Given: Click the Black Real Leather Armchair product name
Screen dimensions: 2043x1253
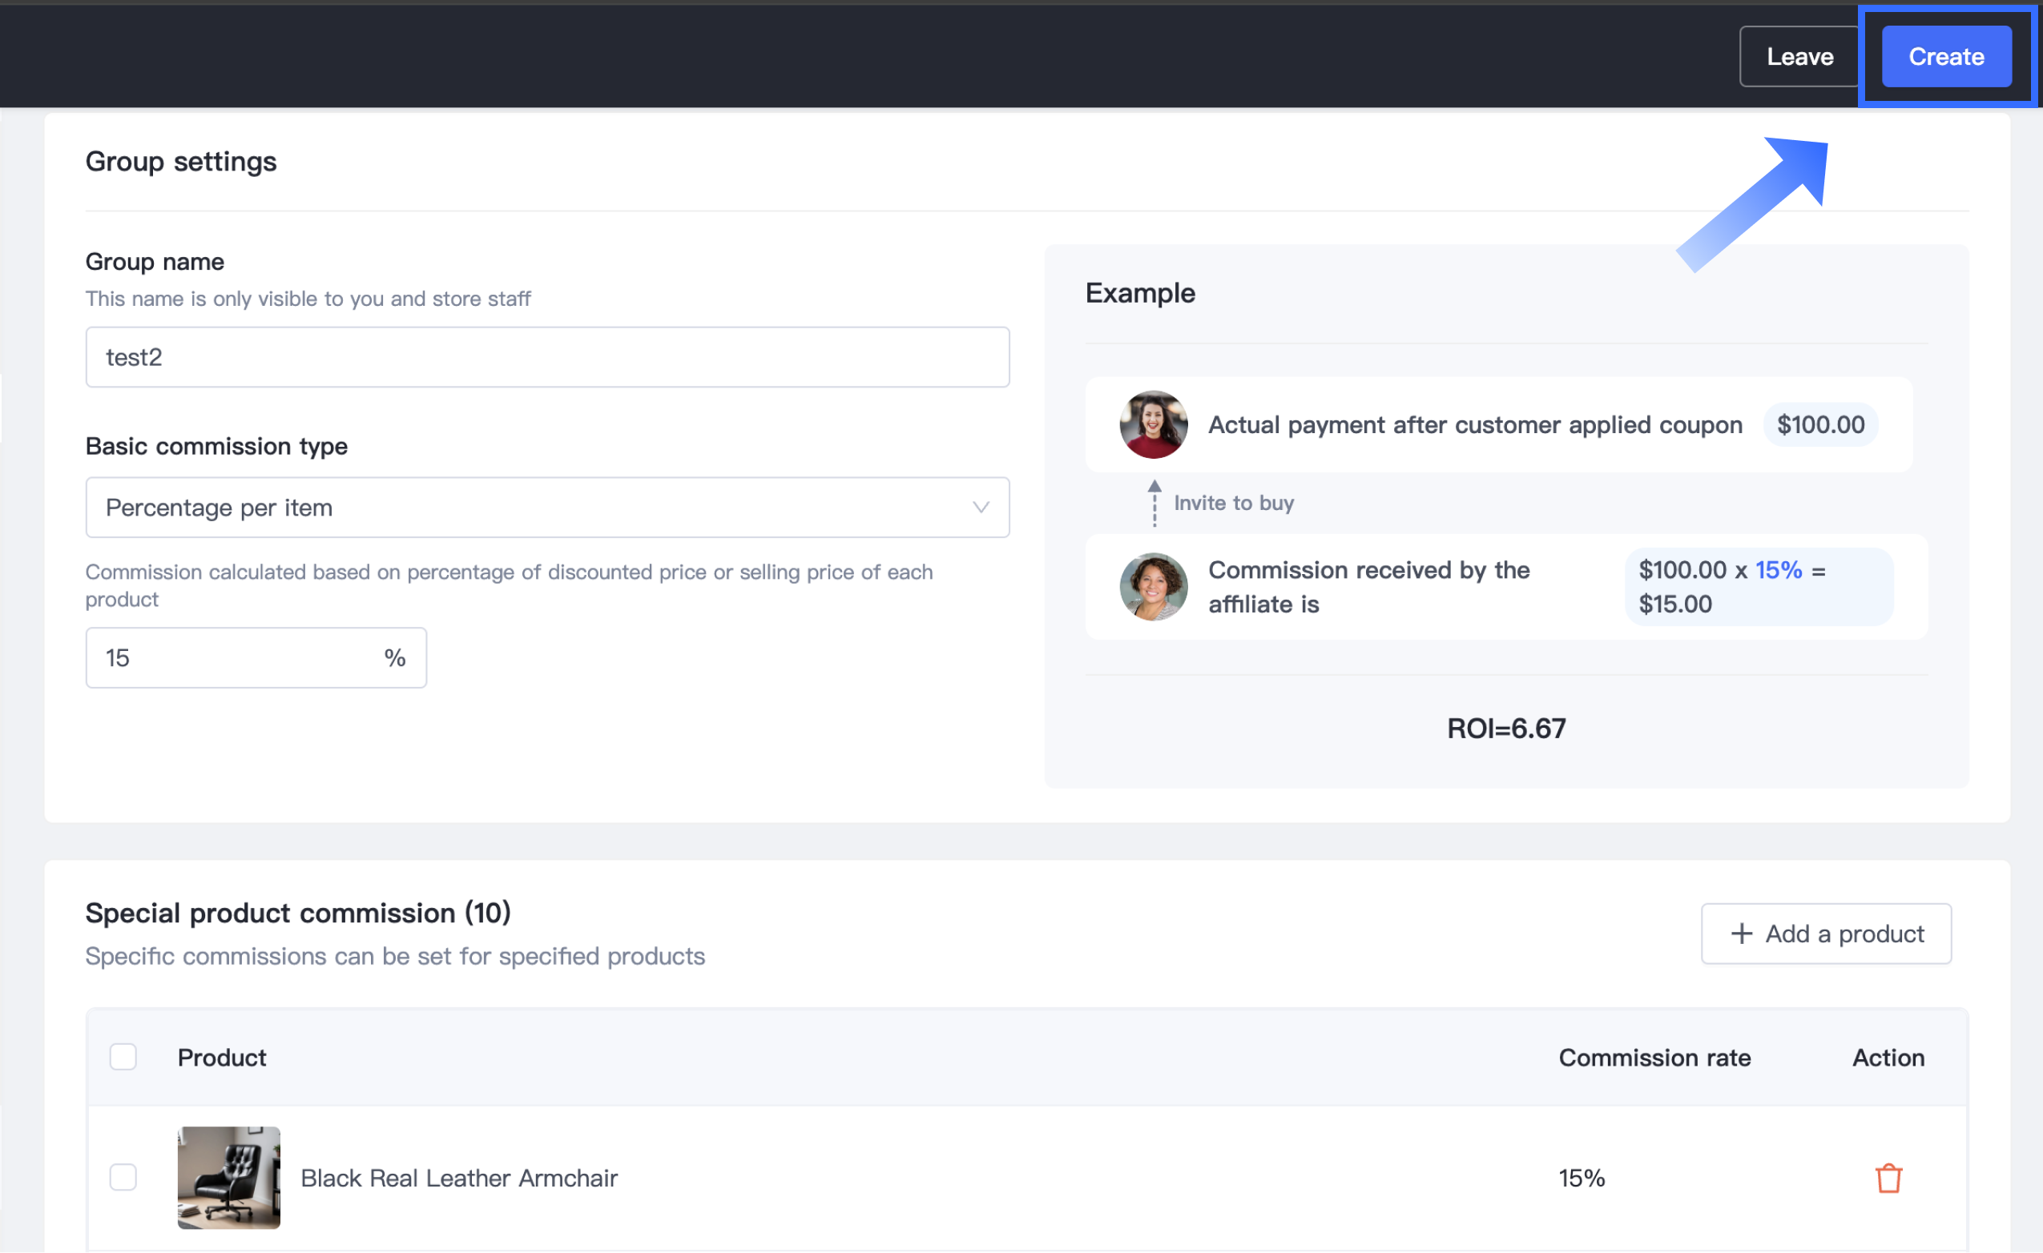Looking at the screenshot, I should 458,1178.
